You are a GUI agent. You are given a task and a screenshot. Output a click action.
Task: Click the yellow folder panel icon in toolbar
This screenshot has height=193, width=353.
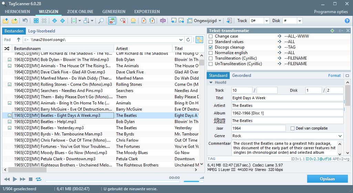point(133,21)
